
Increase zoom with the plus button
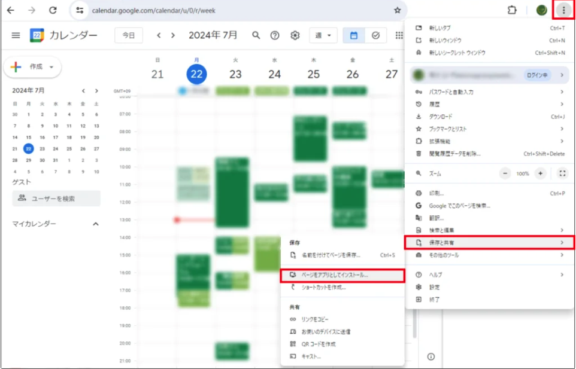541,173
